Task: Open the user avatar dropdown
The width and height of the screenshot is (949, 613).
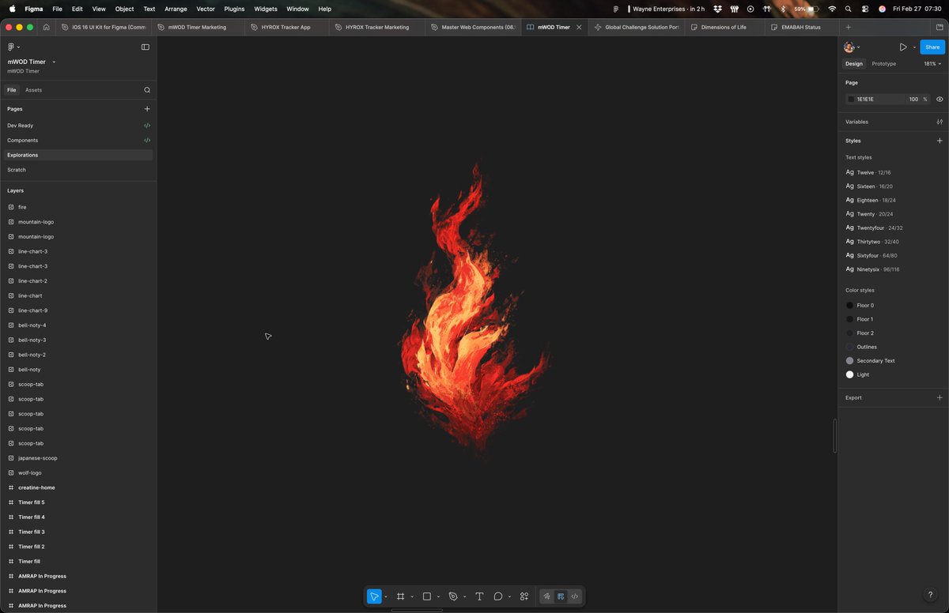Action: point(853,47)
